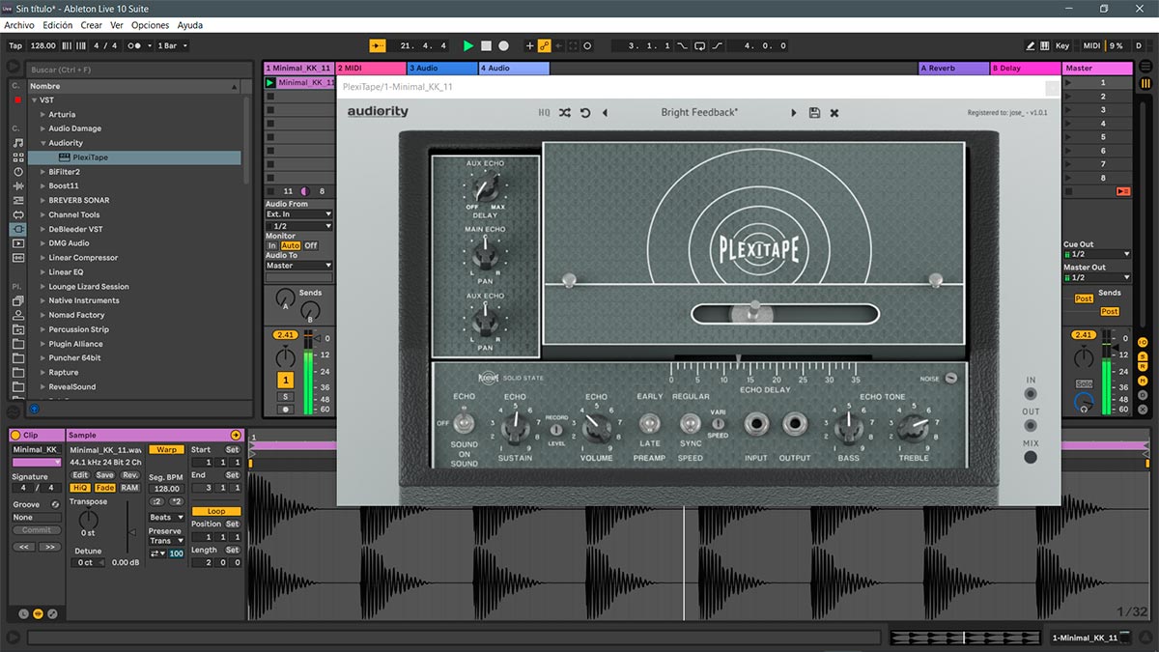Set Monitor to In on track 1
Image resolution: width=1159 pixels, height=652 pixels.
coord(272,245)
